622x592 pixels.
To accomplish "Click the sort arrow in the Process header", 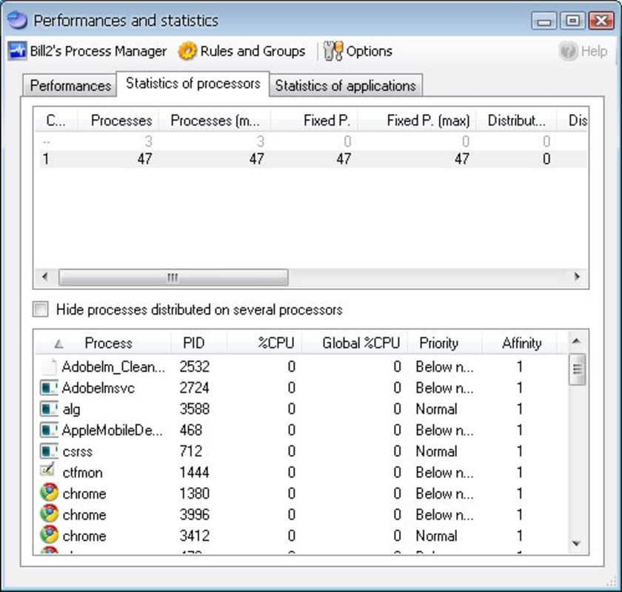I will tap(58, 344).
